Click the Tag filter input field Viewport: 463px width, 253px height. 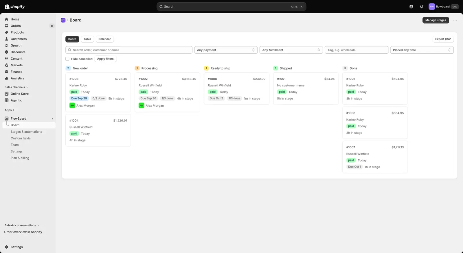pos(356,50)
